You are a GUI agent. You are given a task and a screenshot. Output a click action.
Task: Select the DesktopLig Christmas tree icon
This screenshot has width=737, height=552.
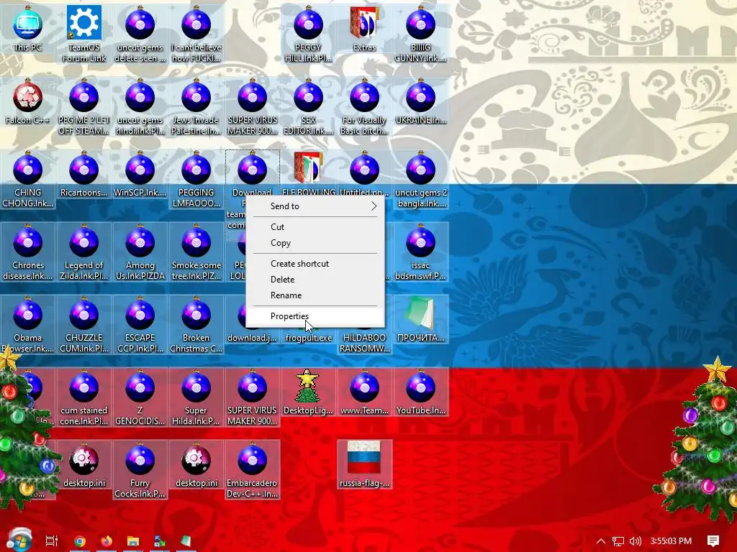tap(308, 392)
